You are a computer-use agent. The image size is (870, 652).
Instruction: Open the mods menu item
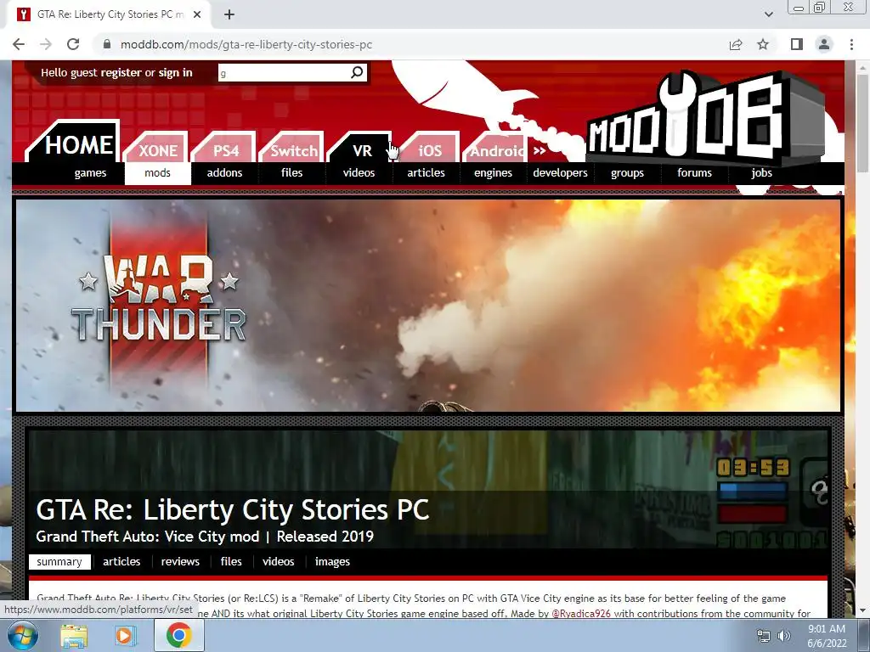point(157,173)
